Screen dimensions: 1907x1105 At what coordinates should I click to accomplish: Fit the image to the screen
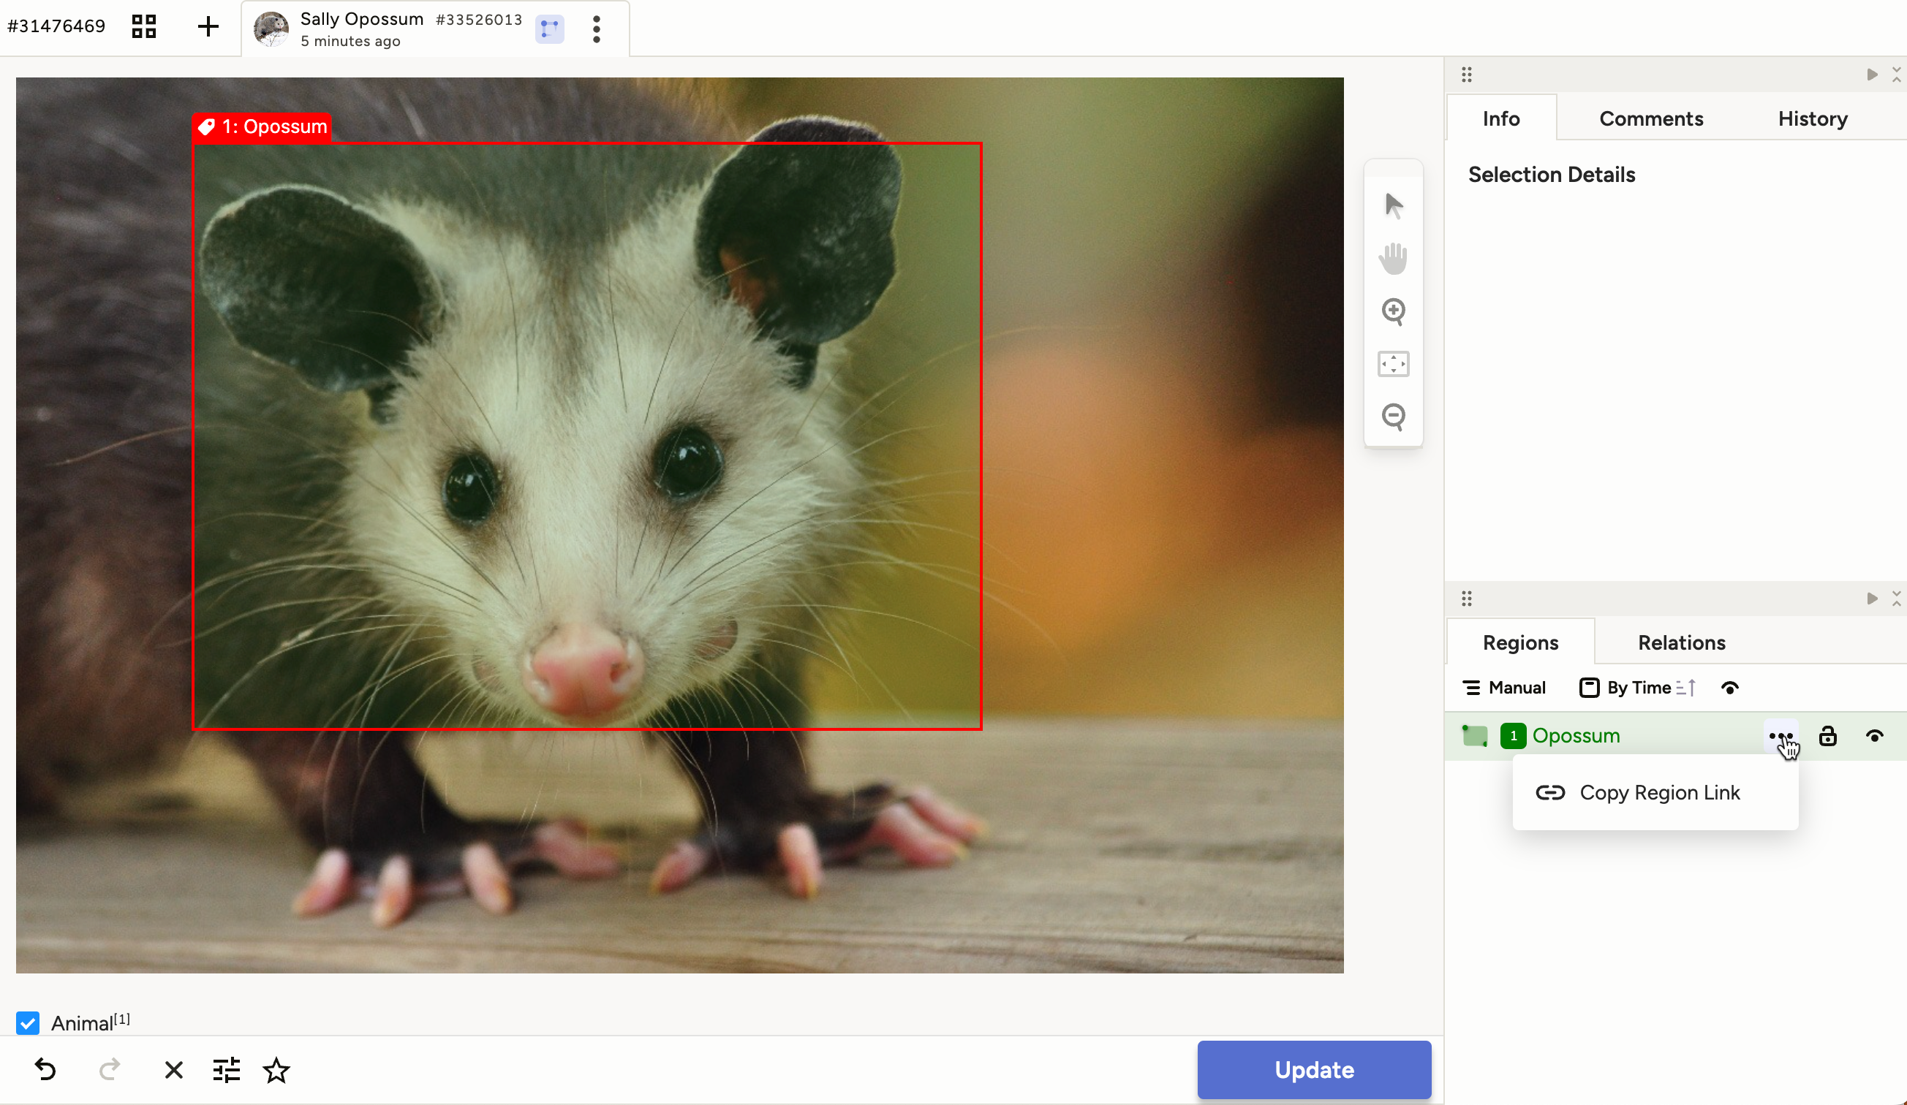(1393, 364)
